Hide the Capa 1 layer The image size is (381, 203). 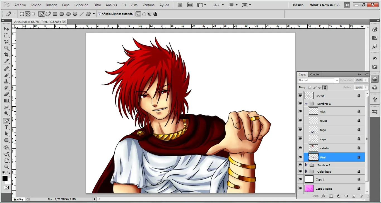coord(300,179)
